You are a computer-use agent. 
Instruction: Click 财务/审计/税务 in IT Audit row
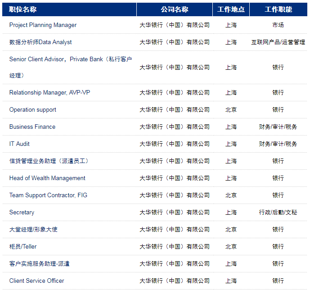tap(278, 144)
